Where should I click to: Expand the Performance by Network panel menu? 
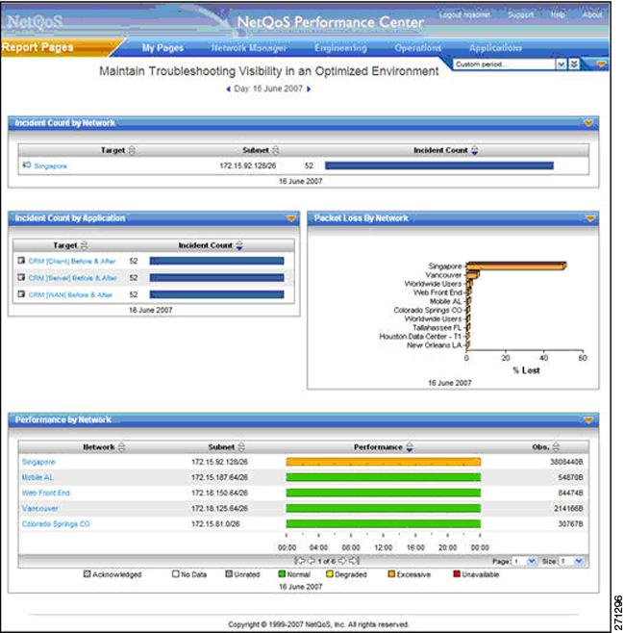(x=588, y=420)
